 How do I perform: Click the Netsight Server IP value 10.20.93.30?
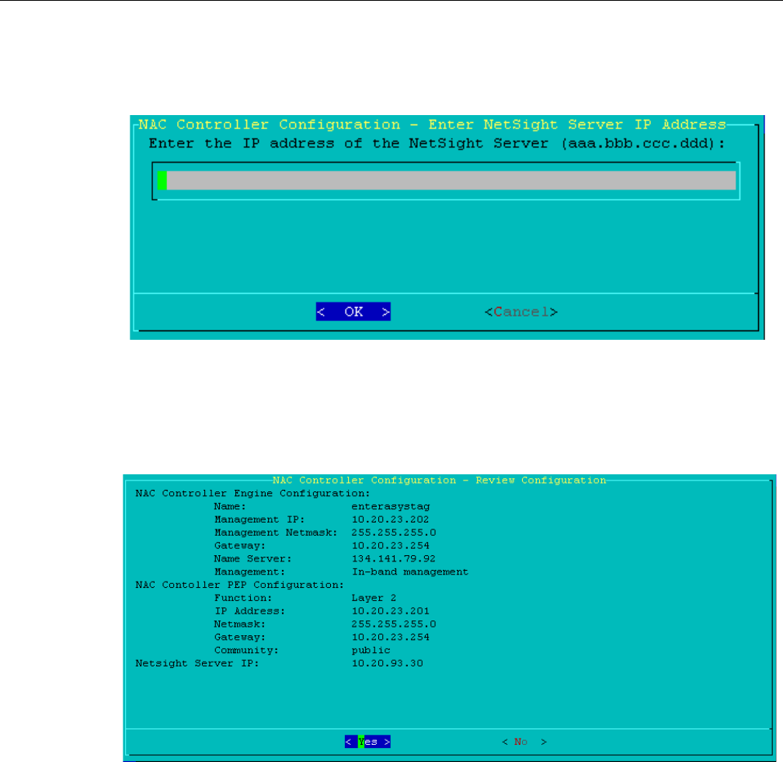388,663
